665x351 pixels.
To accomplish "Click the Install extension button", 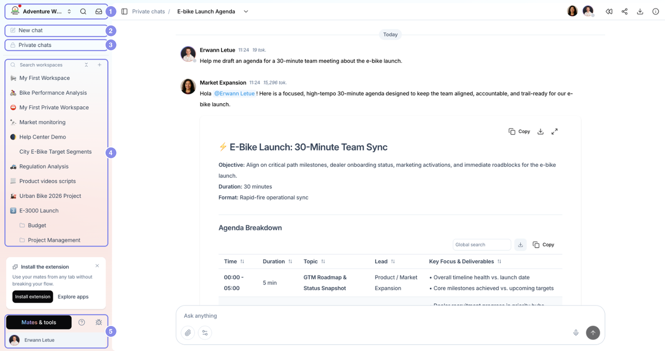I will pos(33,297).
